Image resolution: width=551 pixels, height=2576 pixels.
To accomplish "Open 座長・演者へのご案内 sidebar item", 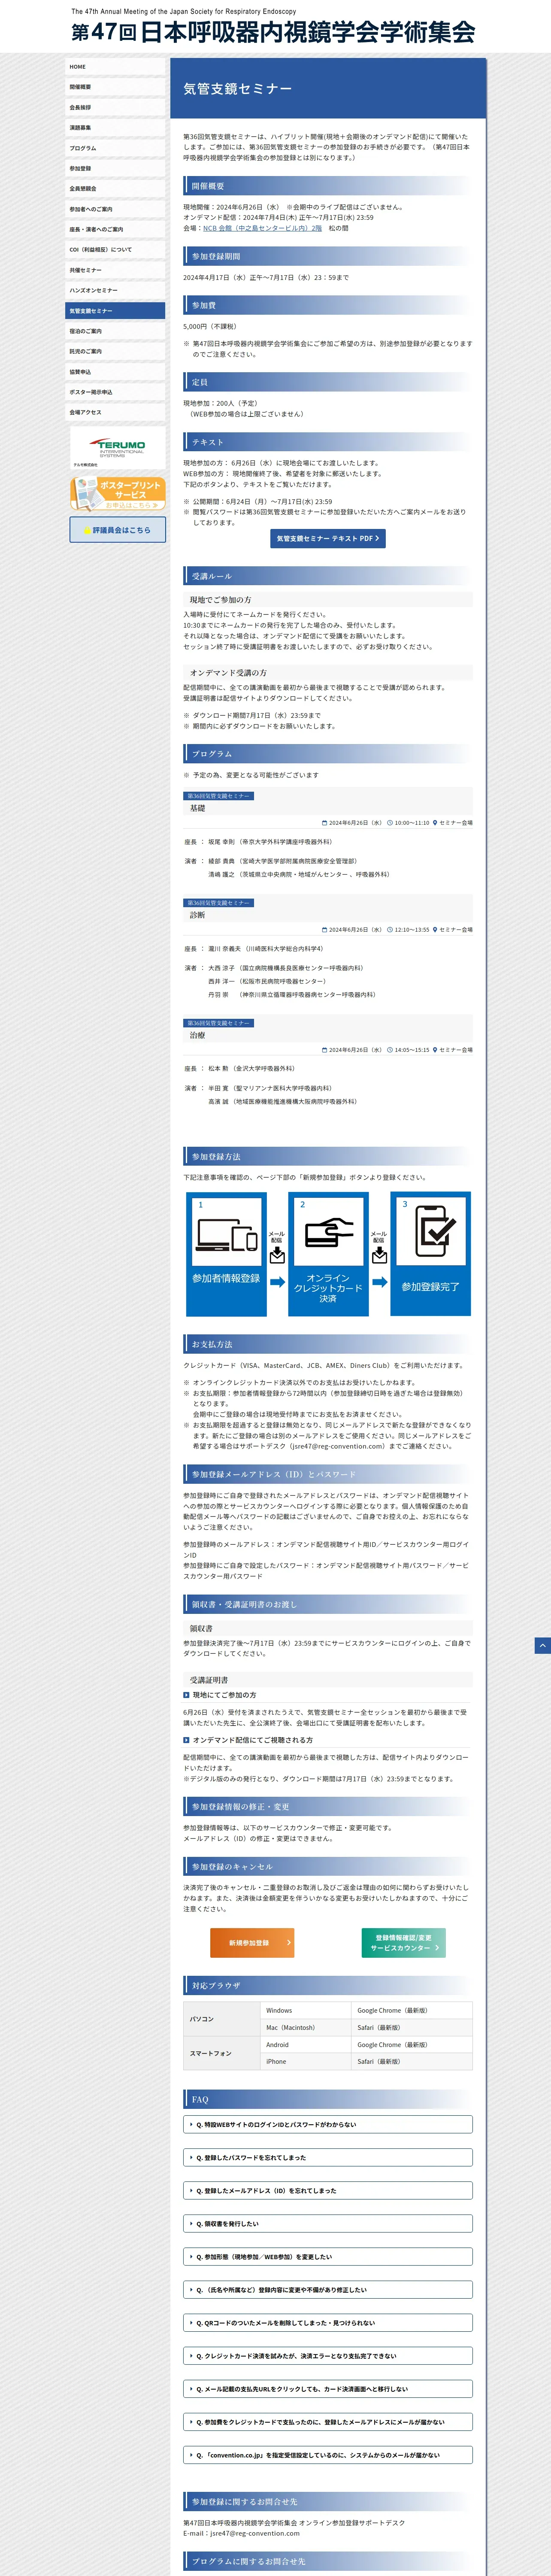I will click(x=115, y=229).
